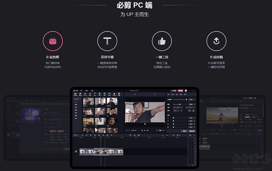Image resolution: width=272 pixels, height=171 pixels.
Task: Click the trash delete icon in timeline toolbar
Action: tap(91, 135)
